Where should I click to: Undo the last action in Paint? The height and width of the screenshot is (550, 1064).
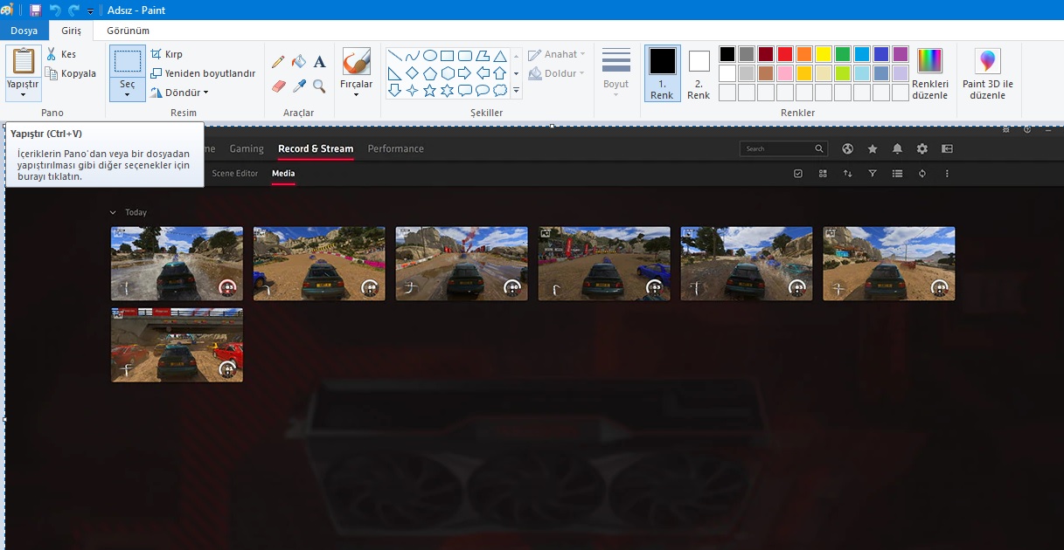coord(55,10)
